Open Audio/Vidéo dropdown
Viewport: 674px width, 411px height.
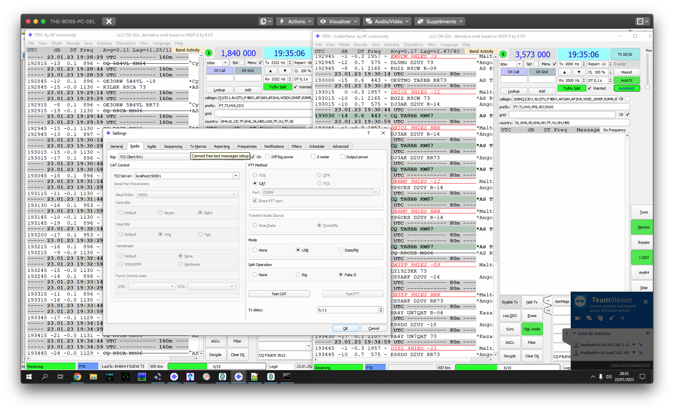387,21
